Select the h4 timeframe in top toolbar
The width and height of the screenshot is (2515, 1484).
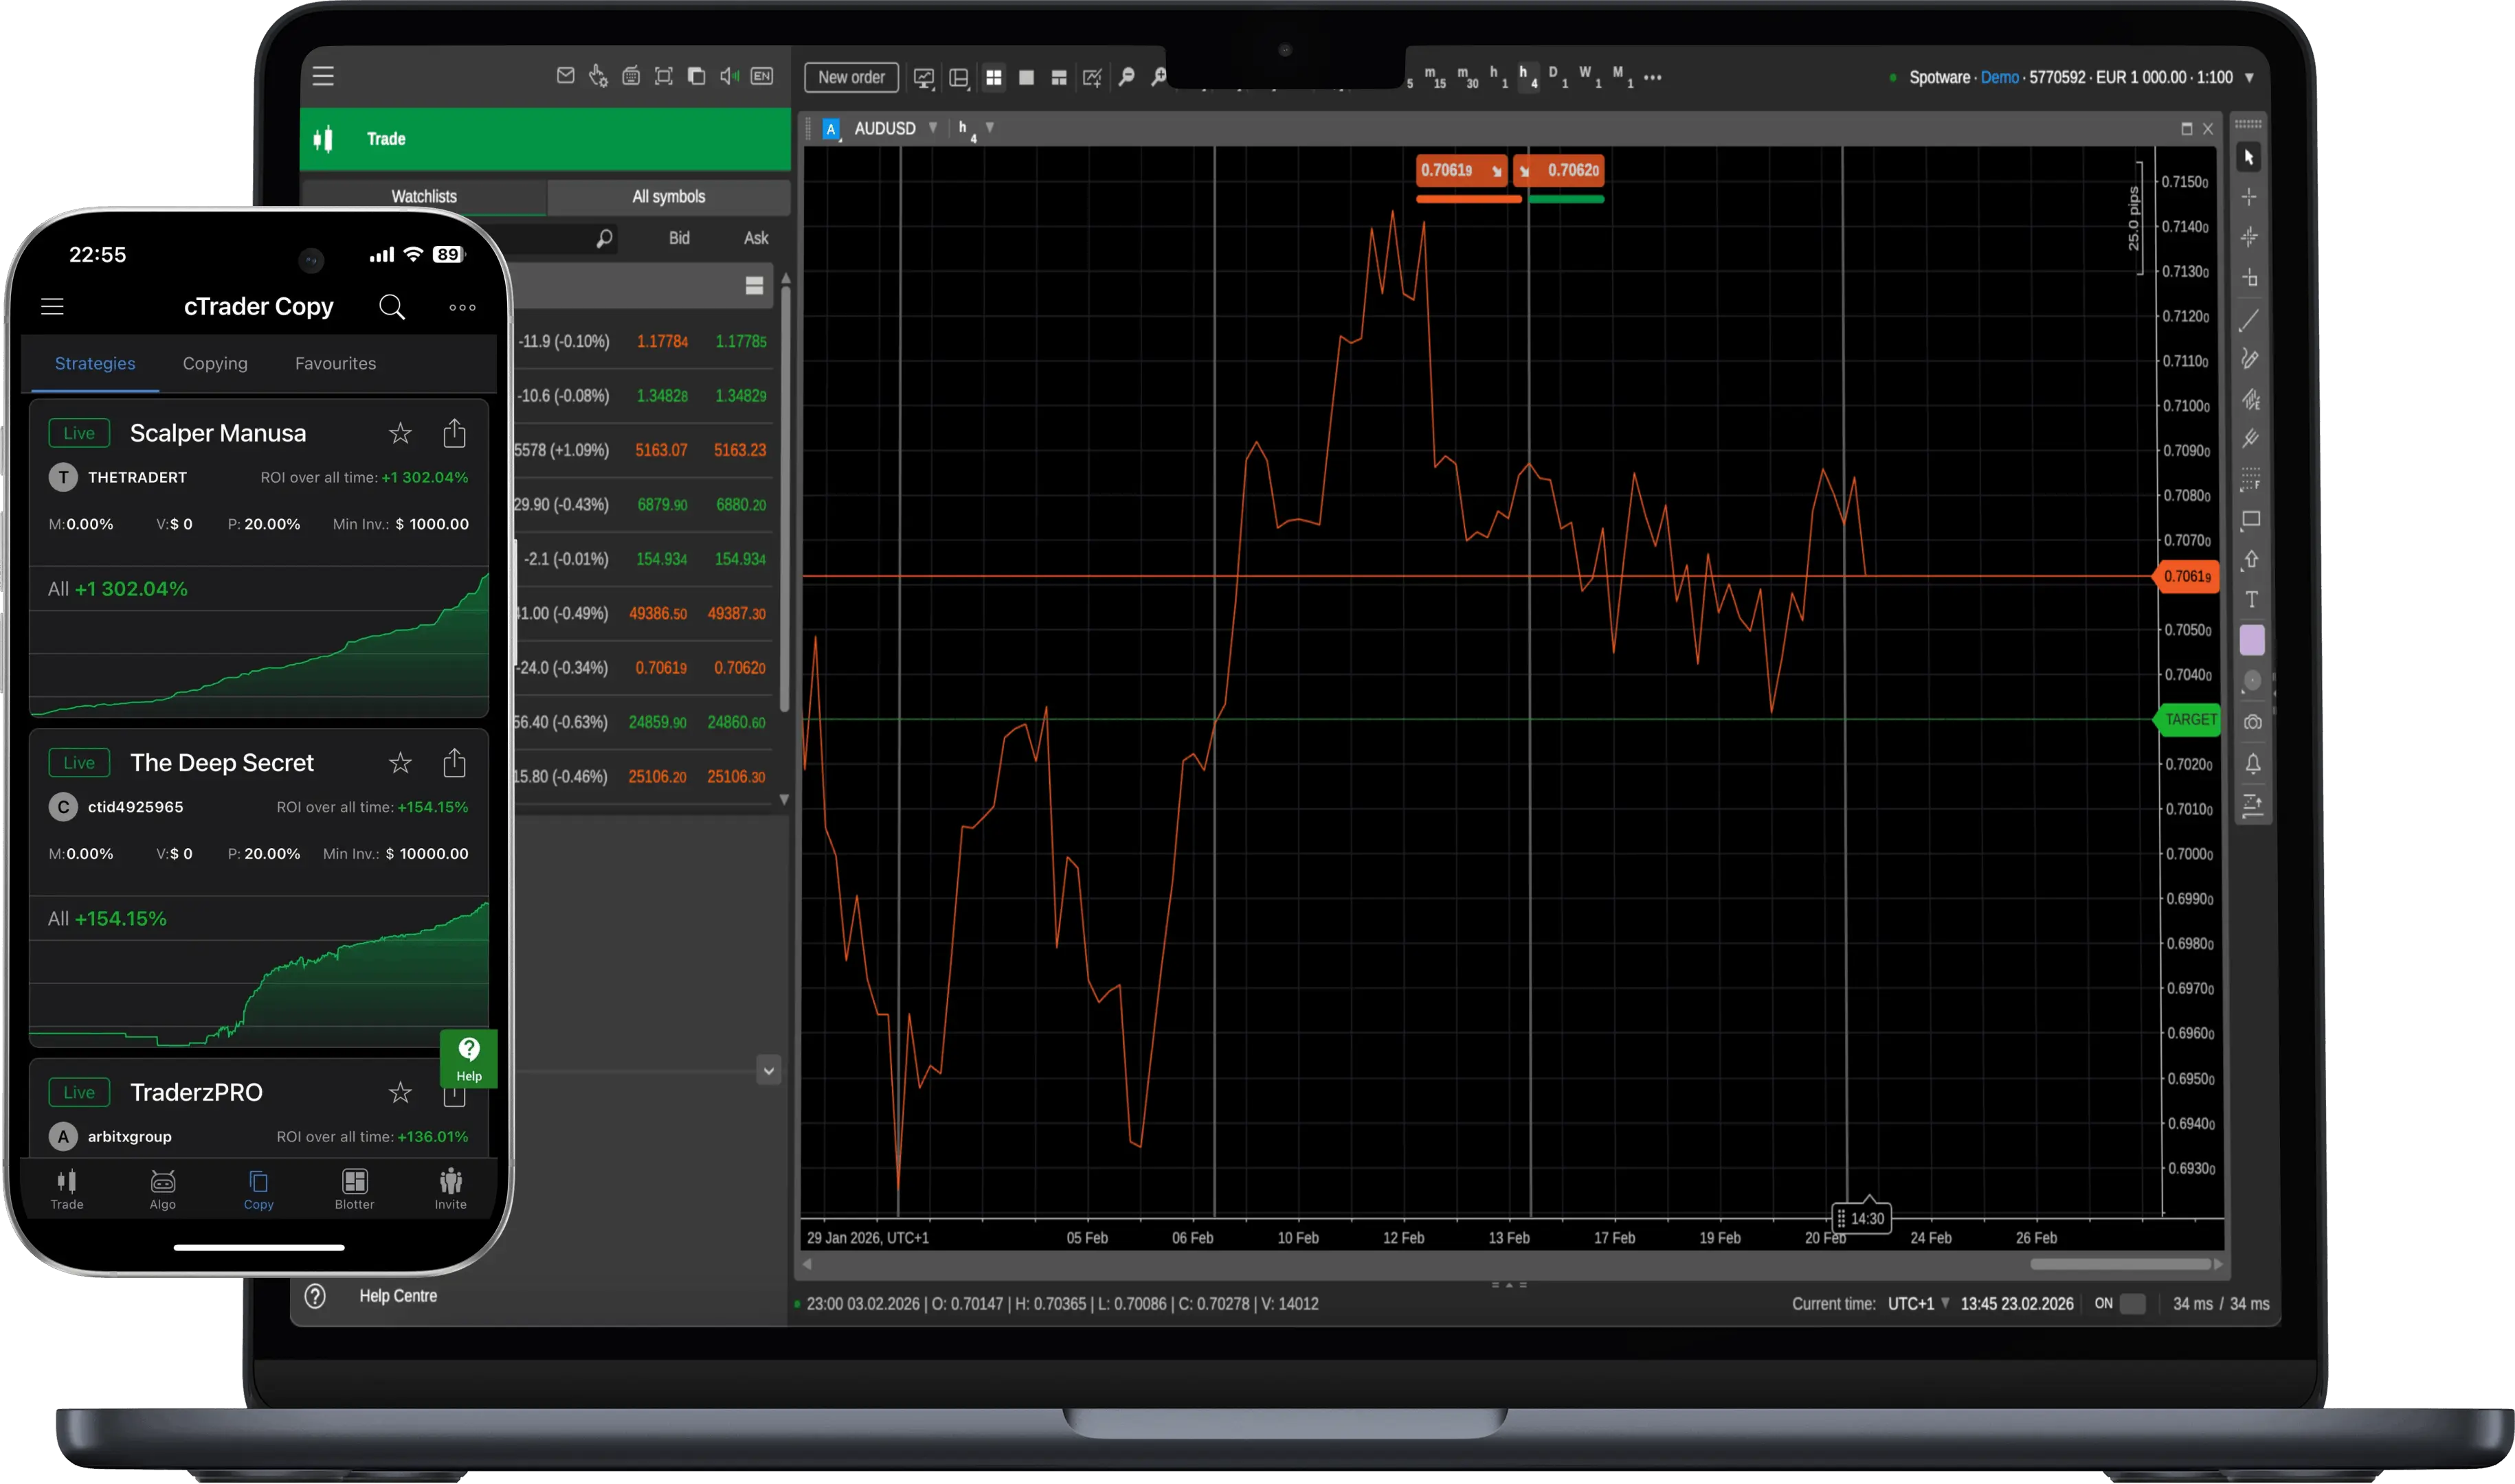[x=1529, y=77]
